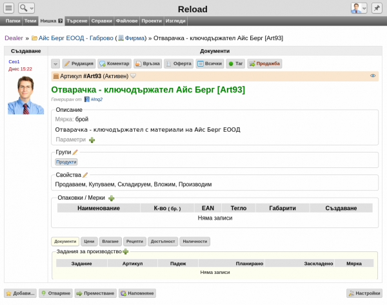Click the Напомняне button
The width and height of the screenshot is (387, 305).
[137, 293]
